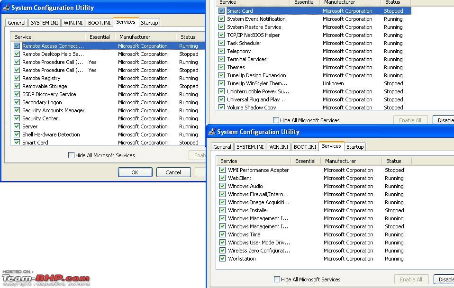Select Services tab in lower-right window
This screenshot has height=288, width=454.
click(x=331, y=146)
